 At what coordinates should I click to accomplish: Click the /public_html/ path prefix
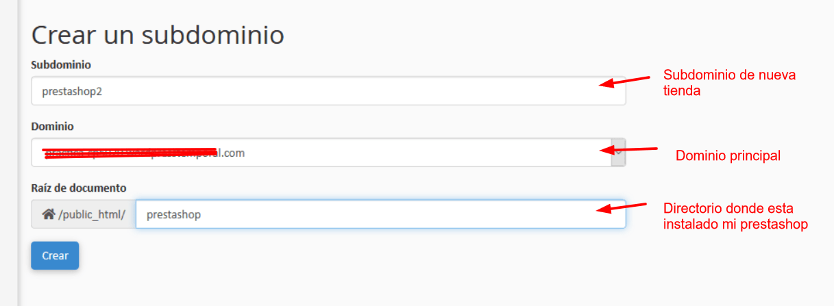pyautogui.click(x=92, y=214)
